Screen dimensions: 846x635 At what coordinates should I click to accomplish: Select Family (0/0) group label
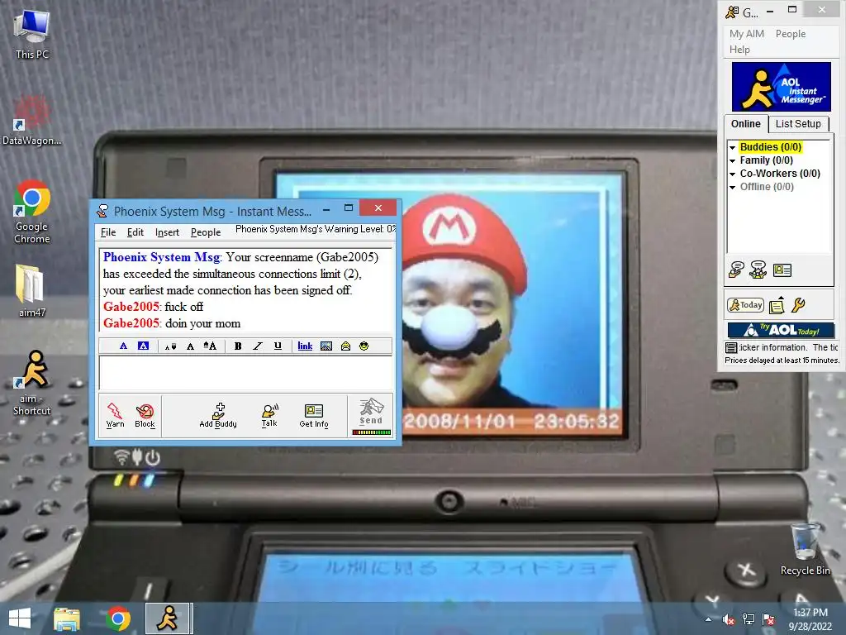(766, 160)
